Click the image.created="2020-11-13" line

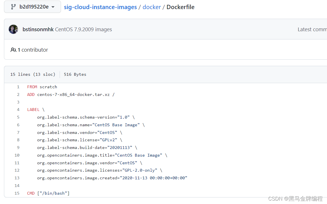click(112, 178)
